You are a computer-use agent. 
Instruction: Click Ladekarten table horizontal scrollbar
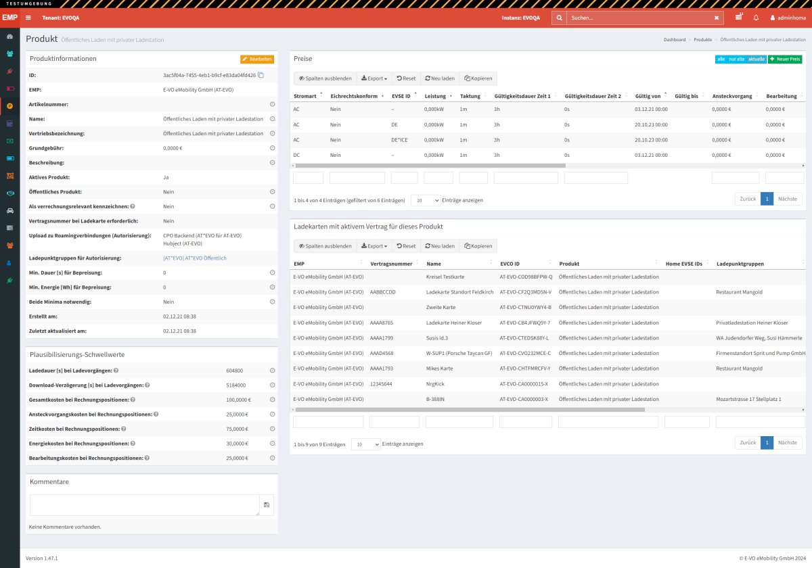470,409
